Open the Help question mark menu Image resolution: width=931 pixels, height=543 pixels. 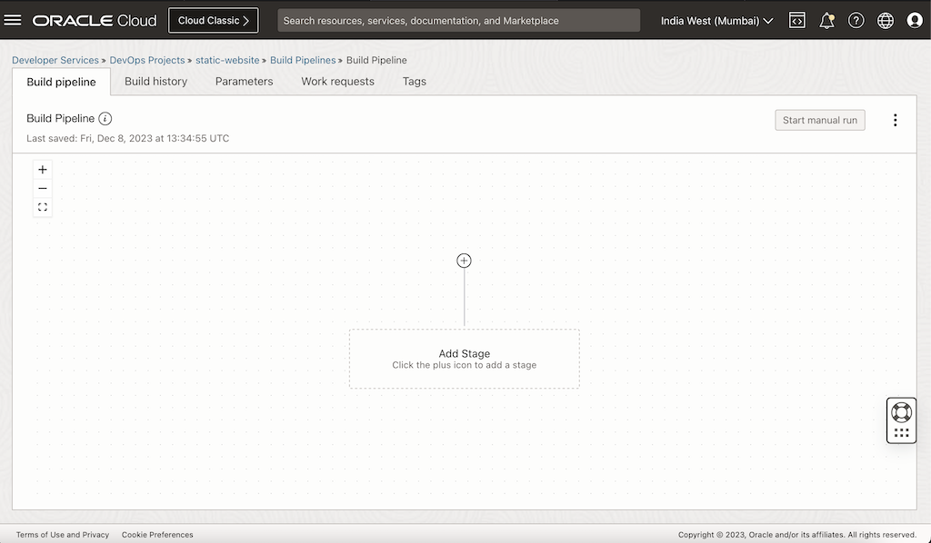pyautogui.click(x=856, y=20)
